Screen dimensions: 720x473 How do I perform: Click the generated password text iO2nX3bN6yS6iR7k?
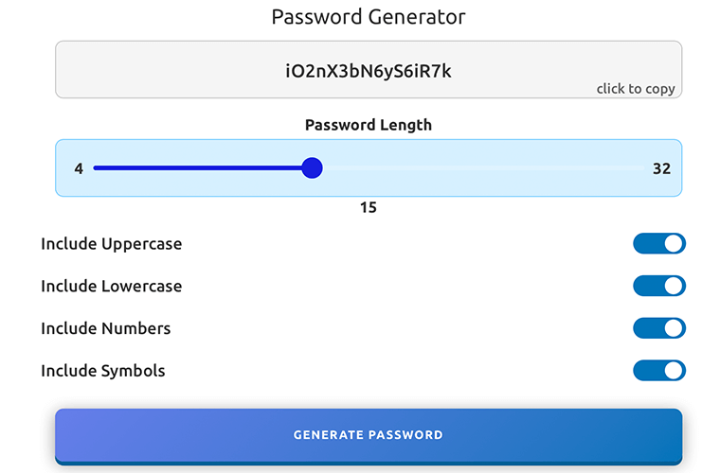coord(368,71)
